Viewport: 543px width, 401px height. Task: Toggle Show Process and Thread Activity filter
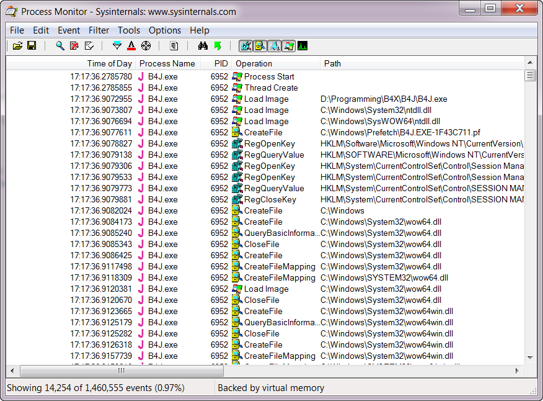click(288, 46)
